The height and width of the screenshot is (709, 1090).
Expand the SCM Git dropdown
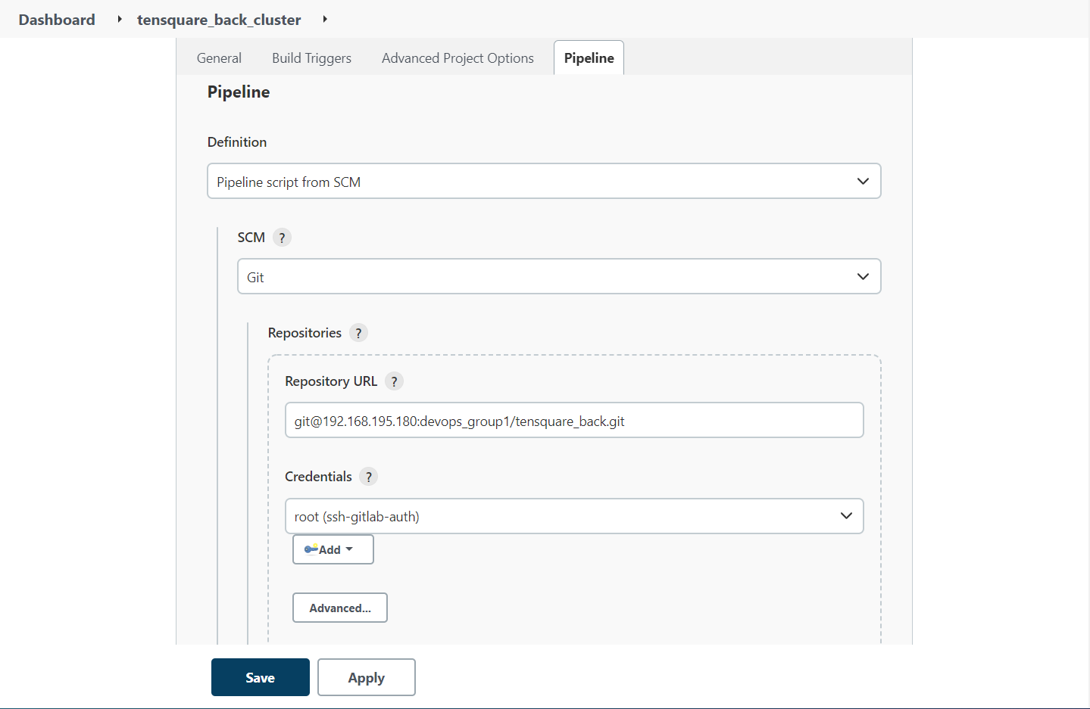click(x=558, y=277)
